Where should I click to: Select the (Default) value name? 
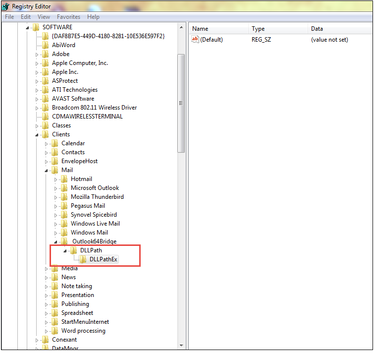tap(212, 40)
